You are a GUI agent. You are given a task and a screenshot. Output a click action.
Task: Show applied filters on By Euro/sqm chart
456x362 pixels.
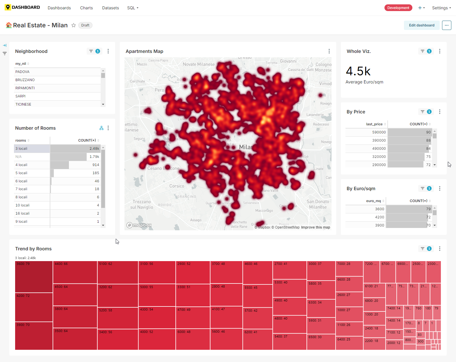pyautogui.click(x=426, y=188)
